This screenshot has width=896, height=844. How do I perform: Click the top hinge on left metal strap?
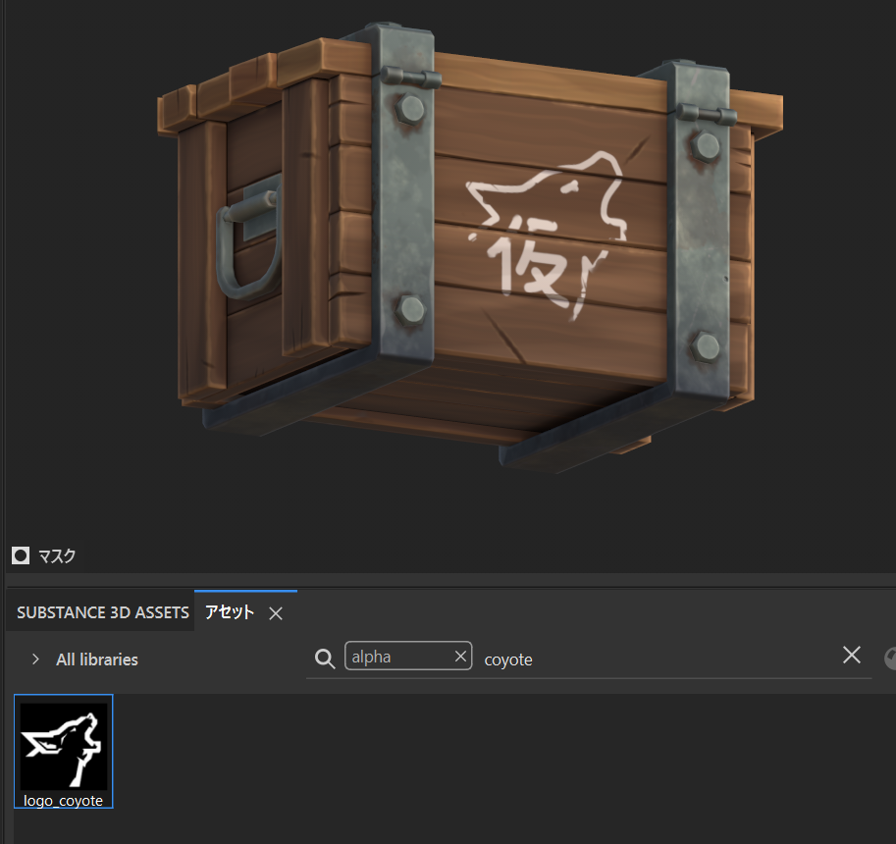tap(407, 78)
